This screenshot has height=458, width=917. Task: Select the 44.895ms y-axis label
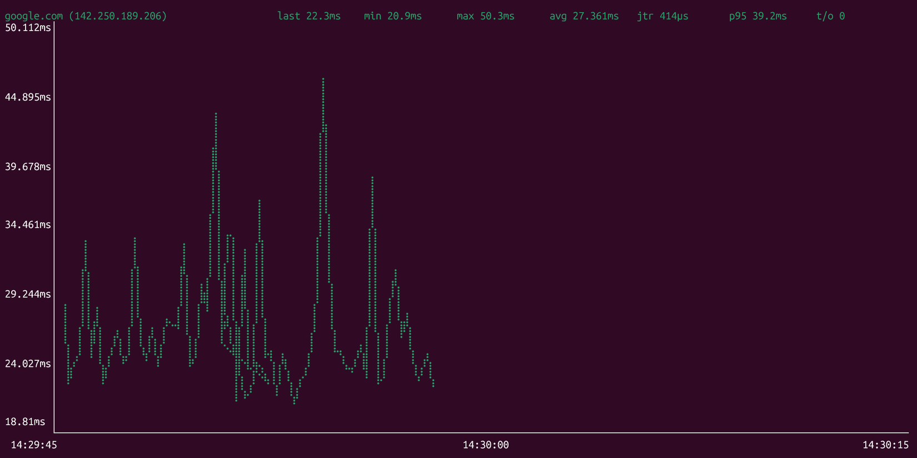(28, 97)
